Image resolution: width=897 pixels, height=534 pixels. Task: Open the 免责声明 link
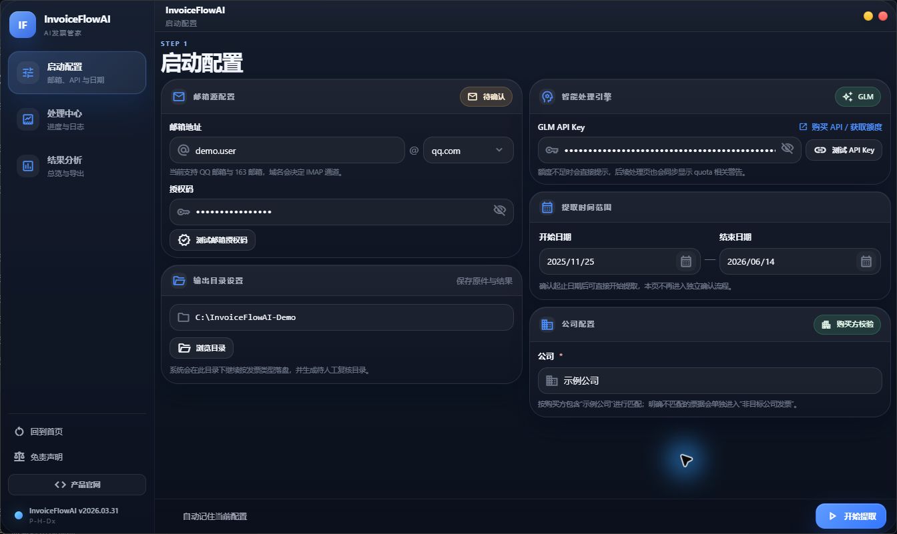pos(39,457)
